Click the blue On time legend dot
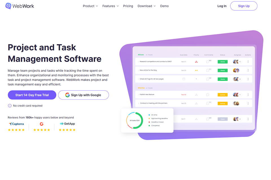 pos(149,115)
